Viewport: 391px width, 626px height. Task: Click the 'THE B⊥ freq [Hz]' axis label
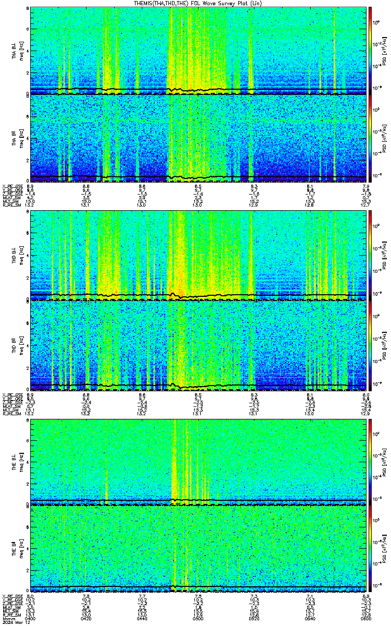[x=17, y=462]
